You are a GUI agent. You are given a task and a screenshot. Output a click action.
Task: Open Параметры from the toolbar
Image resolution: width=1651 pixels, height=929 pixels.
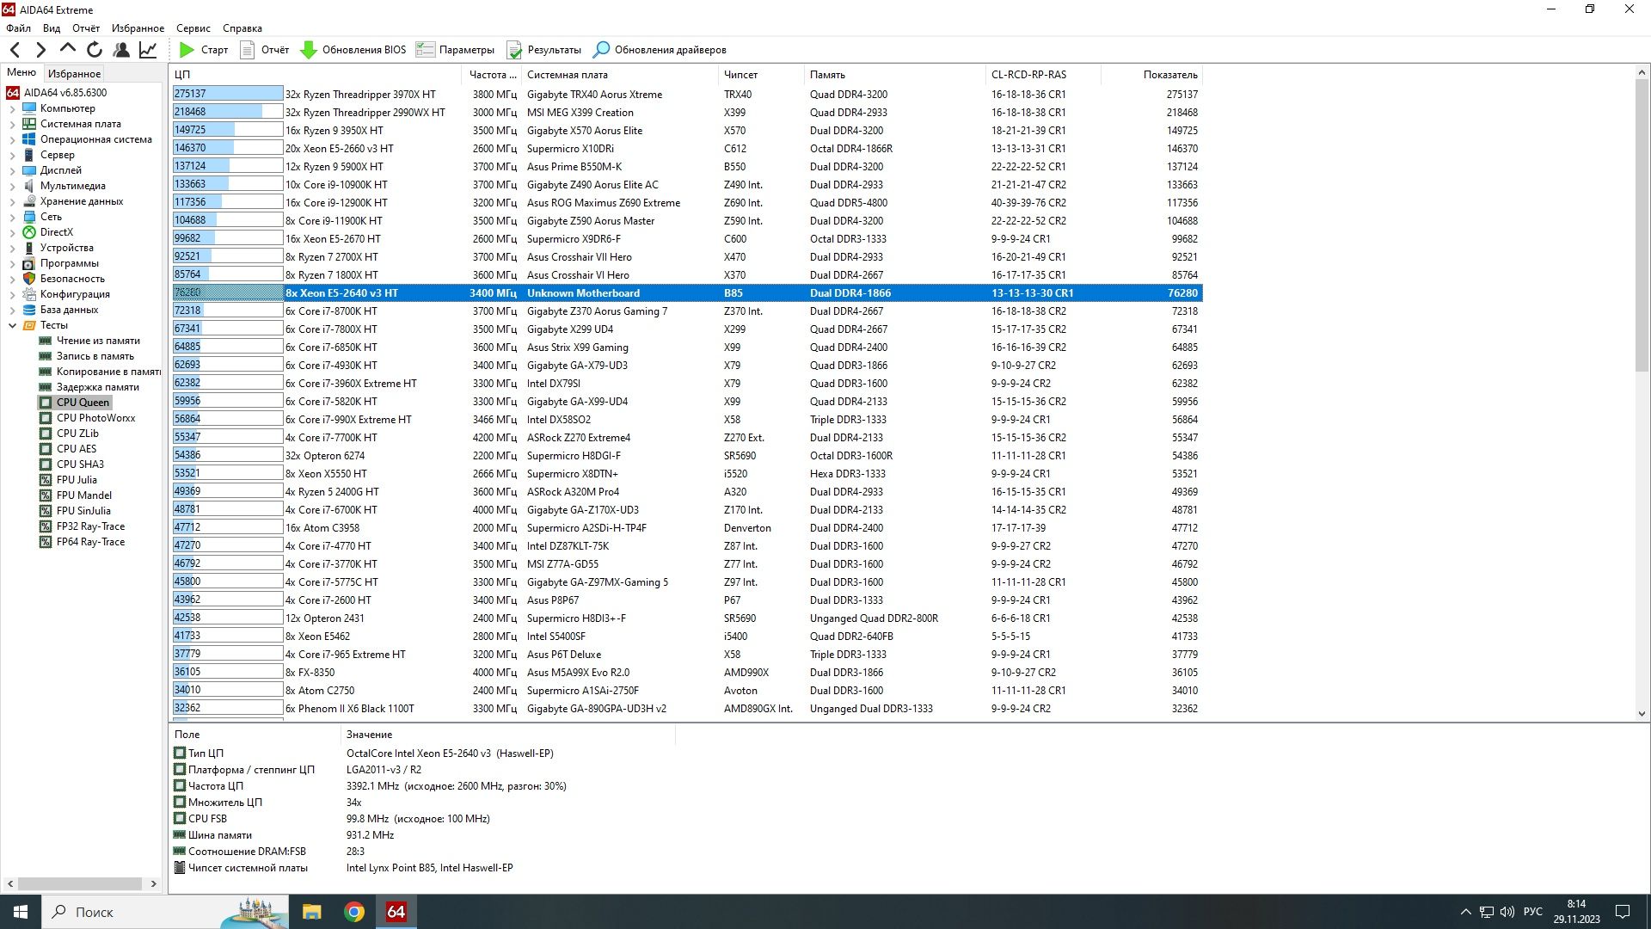tap(455, 50)
